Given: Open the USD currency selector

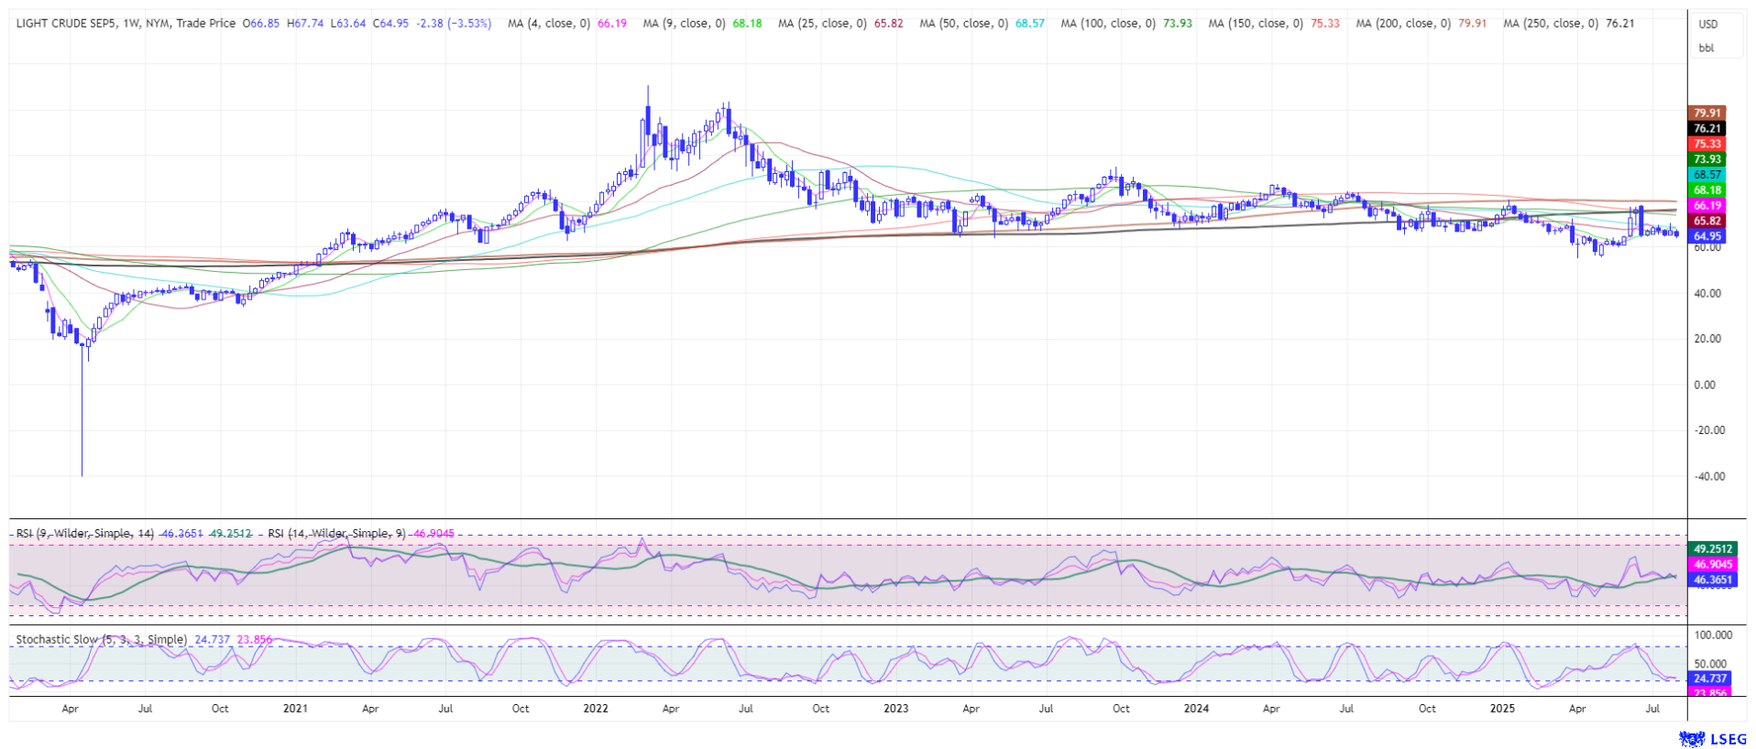Looking at the screenshot, I should point(1707,24).
